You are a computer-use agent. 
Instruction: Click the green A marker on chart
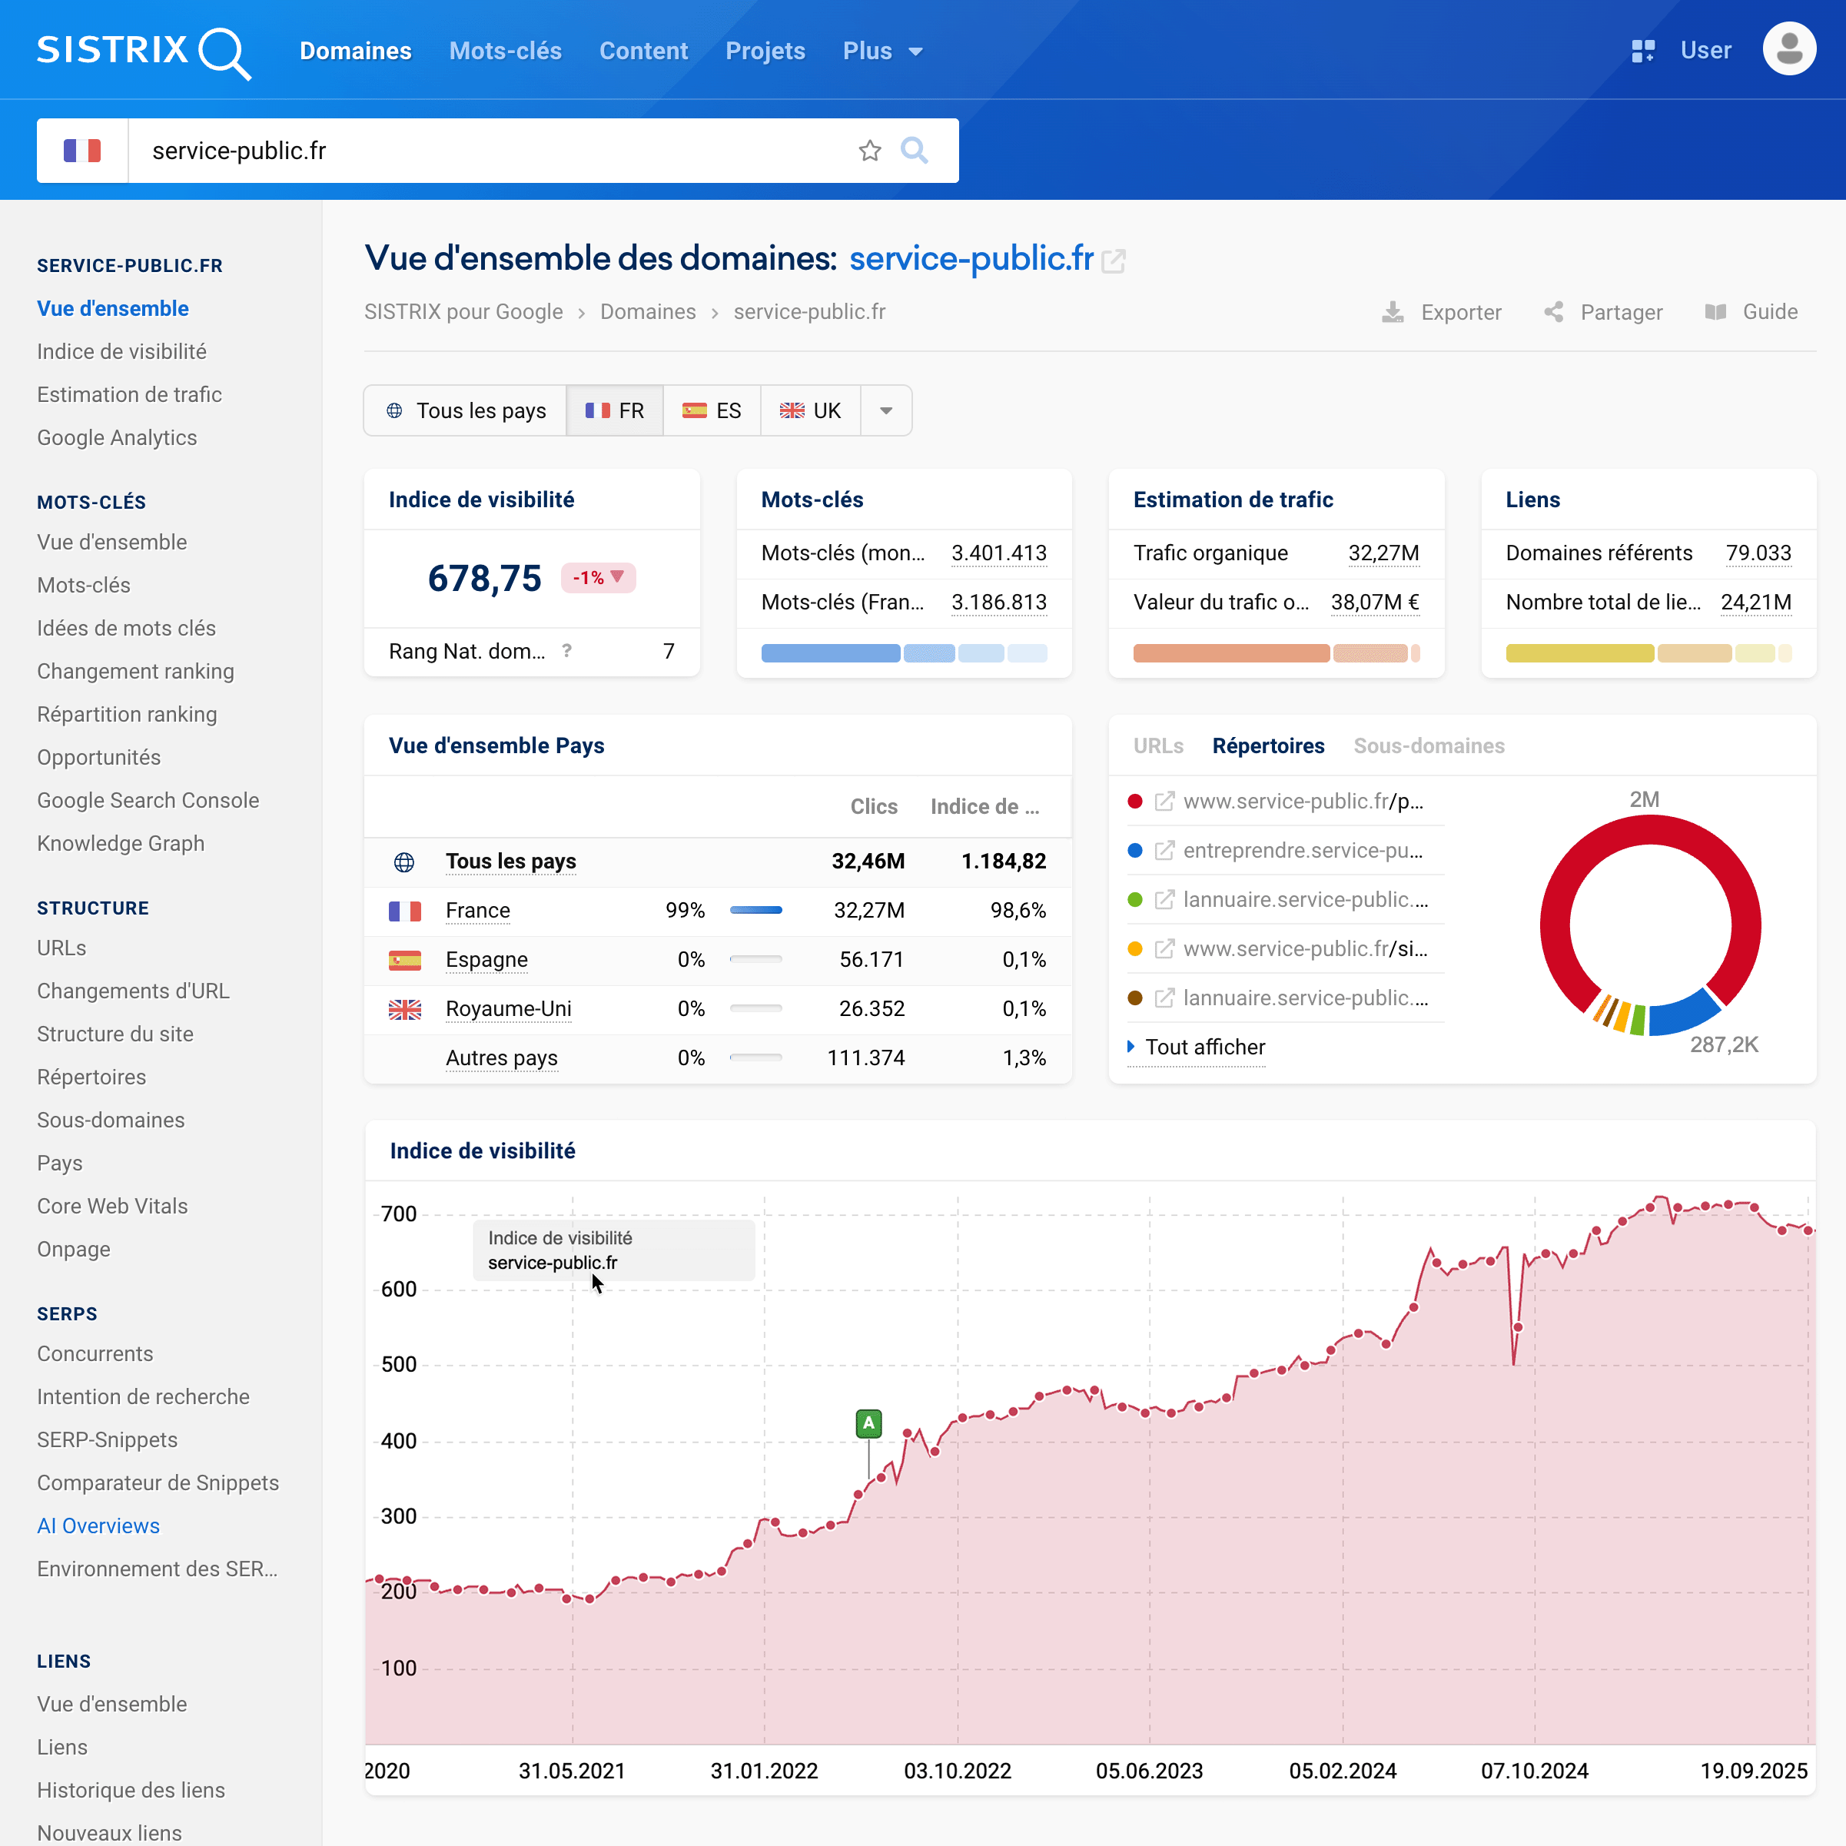(868, 1423)
